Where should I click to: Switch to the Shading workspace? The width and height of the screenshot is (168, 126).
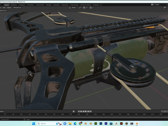49,5
